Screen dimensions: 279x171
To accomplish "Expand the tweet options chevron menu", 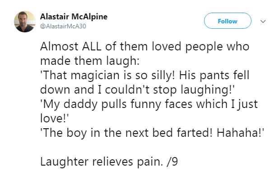I will tap(263, 22).
